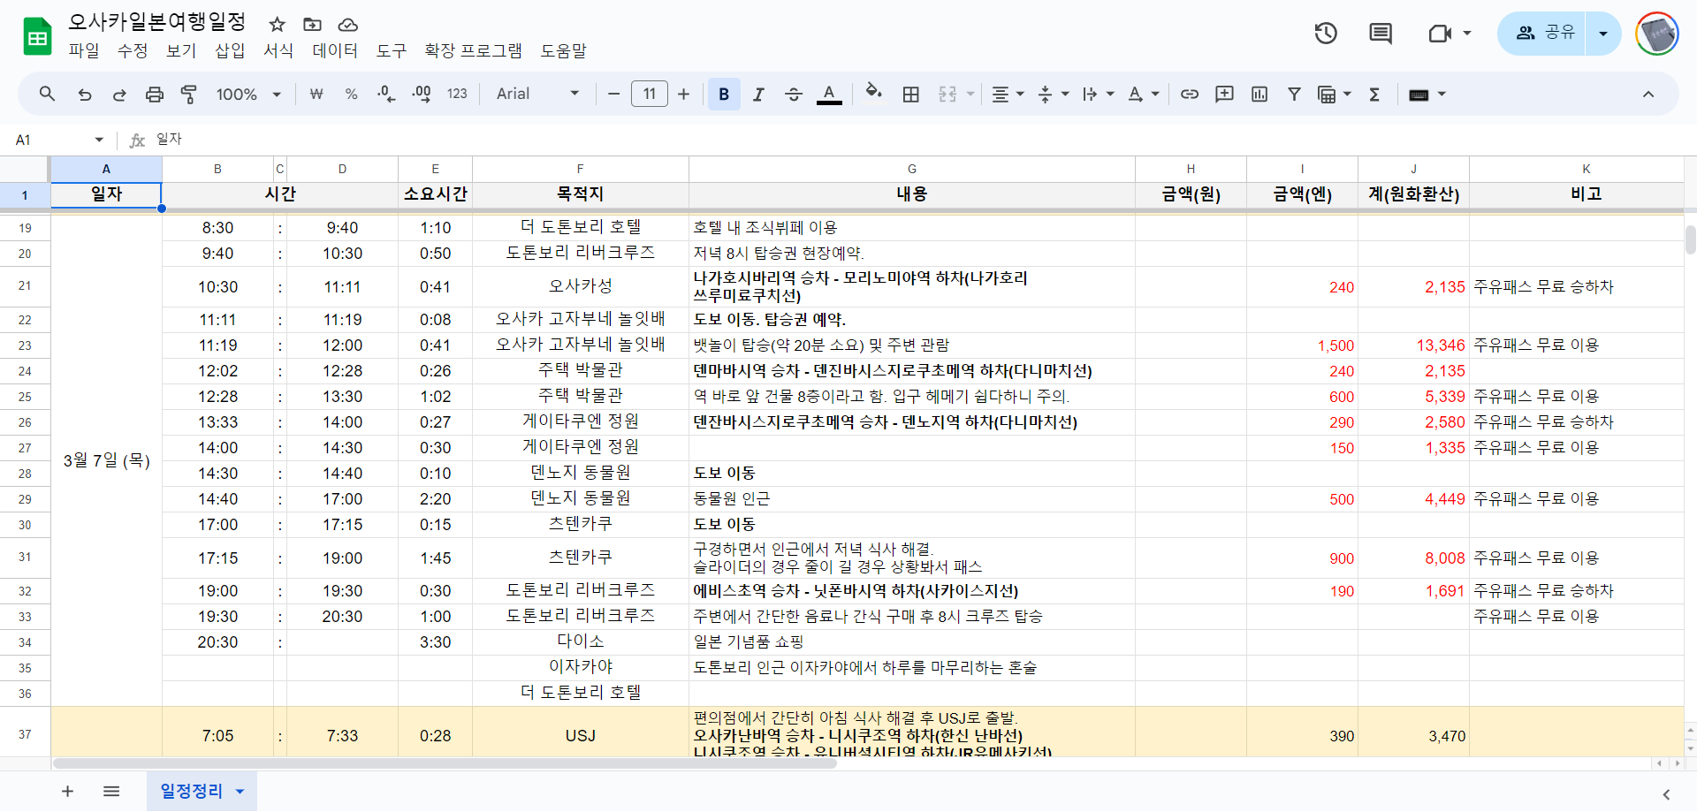Move document to a folder
The width and height of the screenshot is (1697, 812).
[312, 24]
